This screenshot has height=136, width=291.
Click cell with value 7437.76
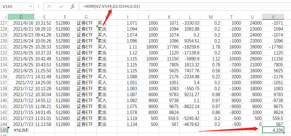(190, 70)
